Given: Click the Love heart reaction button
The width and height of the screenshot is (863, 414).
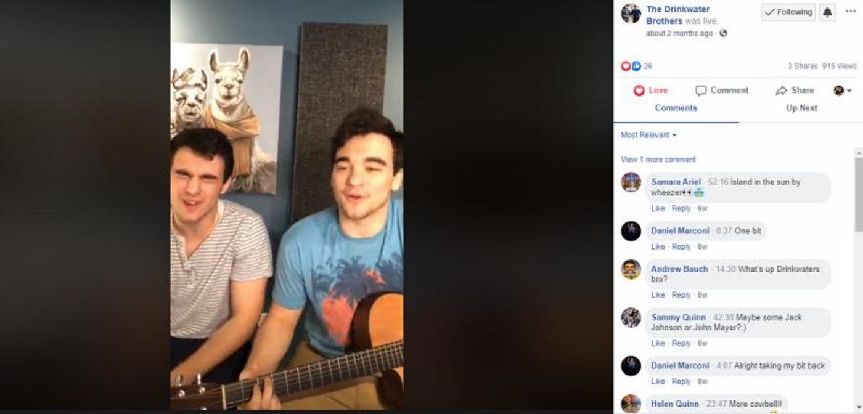Looking at the screenshot, I should pos(651,91).
